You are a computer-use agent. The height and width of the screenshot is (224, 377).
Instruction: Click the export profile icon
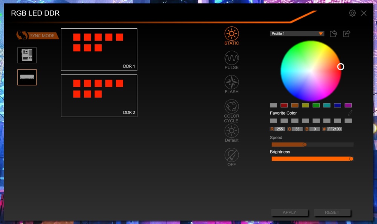(x=346, y=34)
